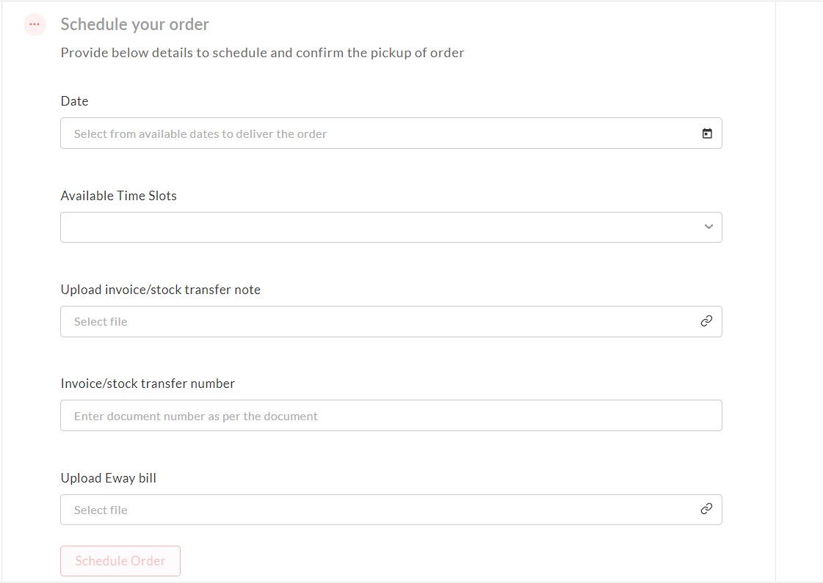Open the calendar picker icon in the Date field
823x583 pixels.
pyautogui.click(x=707, y=133)
